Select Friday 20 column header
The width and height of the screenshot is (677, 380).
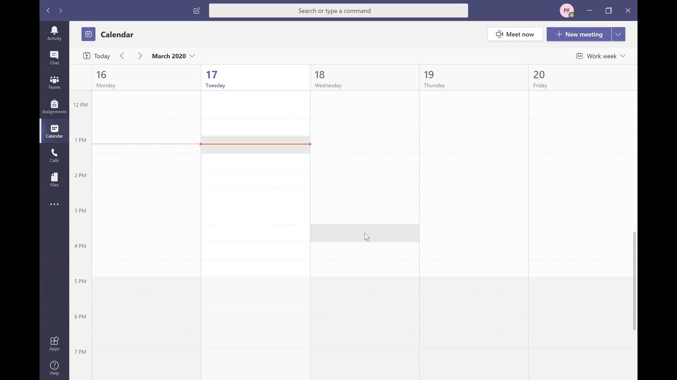click(583, 78)
